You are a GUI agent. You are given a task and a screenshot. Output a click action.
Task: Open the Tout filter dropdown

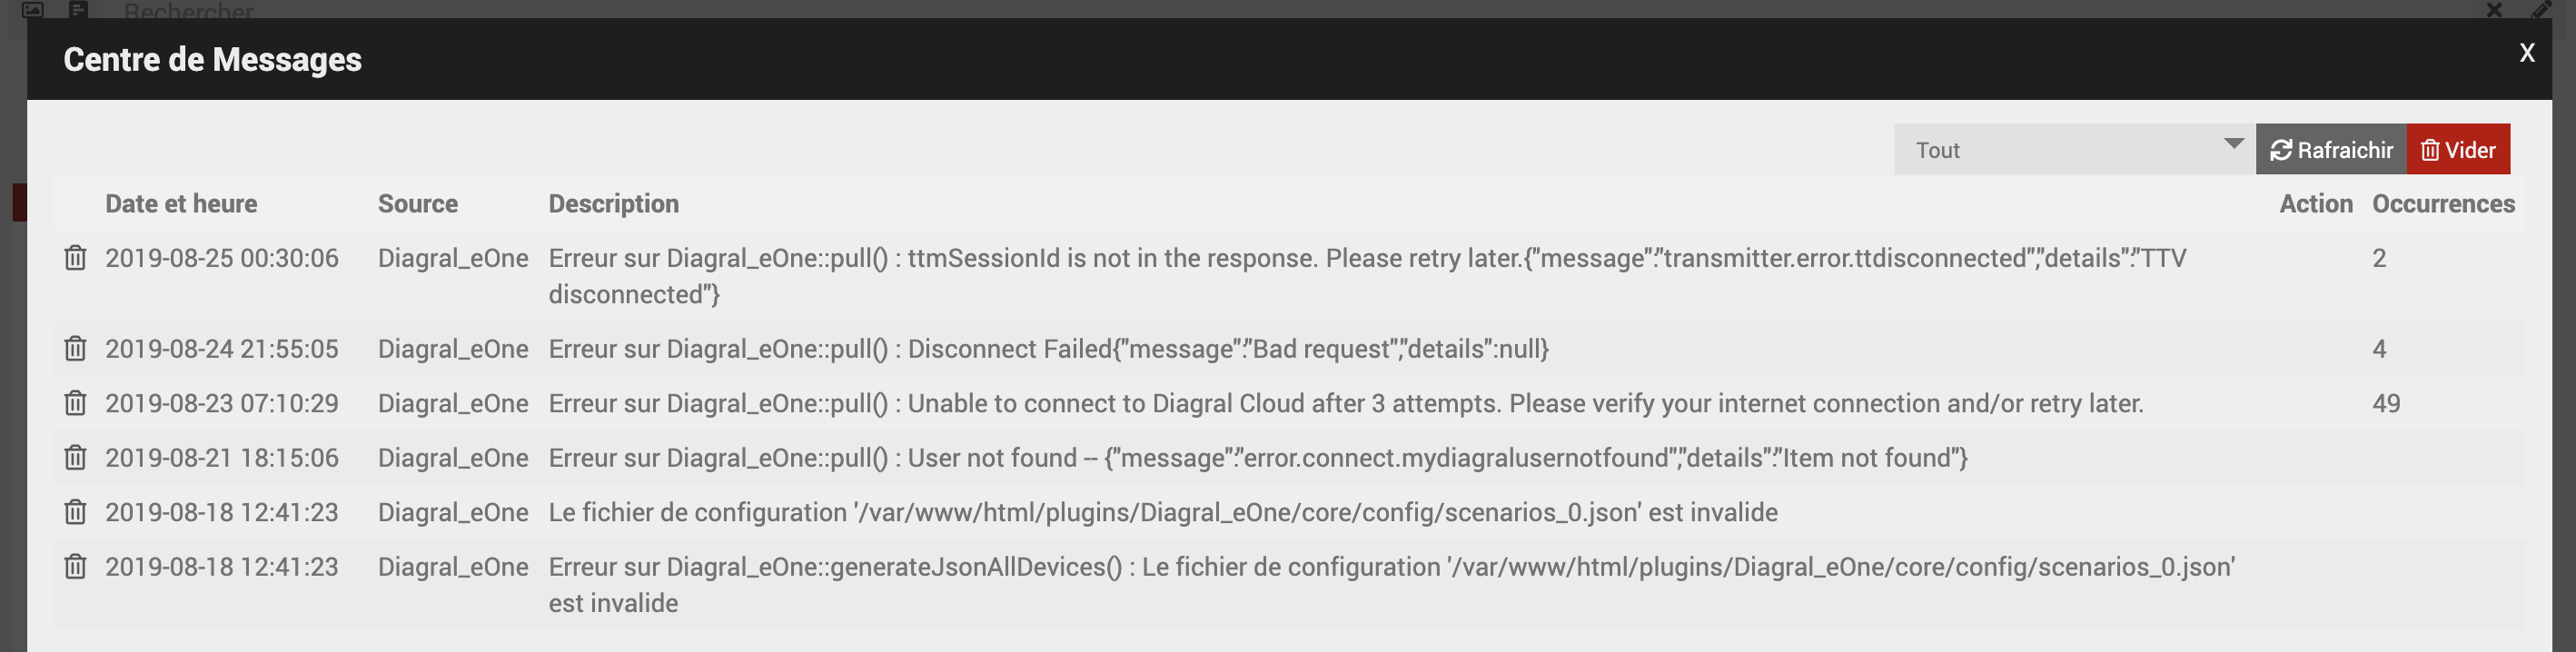click(2074, 150)
